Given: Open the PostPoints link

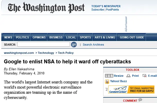Looking at the screenshot, I should click(112, 10).
